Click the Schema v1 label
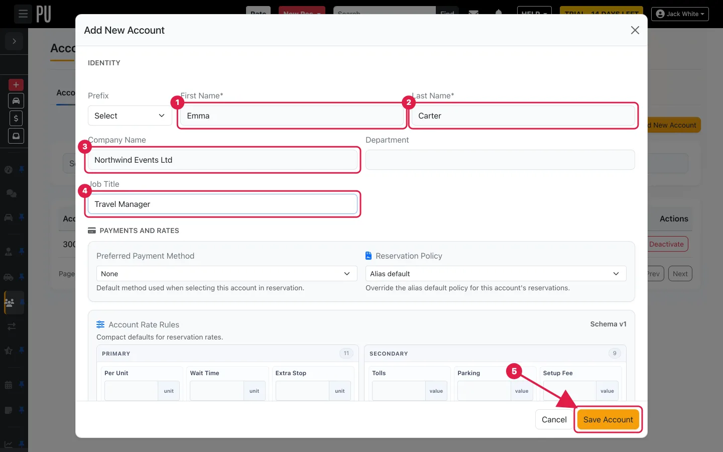723x452 pixels. coord(608,324)
